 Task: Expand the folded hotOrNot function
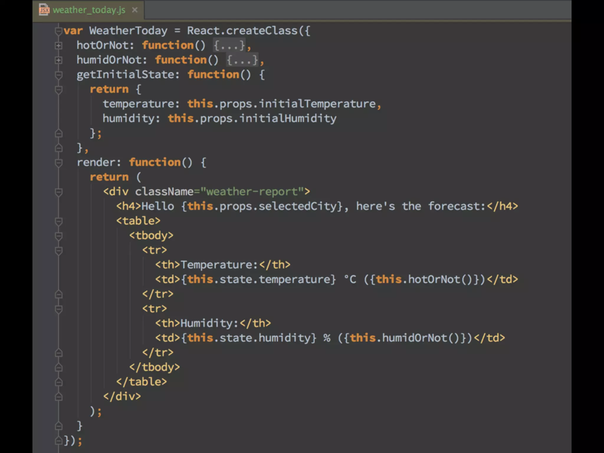click(59, 45)
